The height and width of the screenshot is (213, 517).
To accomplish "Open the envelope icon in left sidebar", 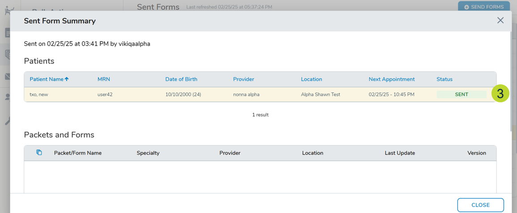I will click(8, 77).
